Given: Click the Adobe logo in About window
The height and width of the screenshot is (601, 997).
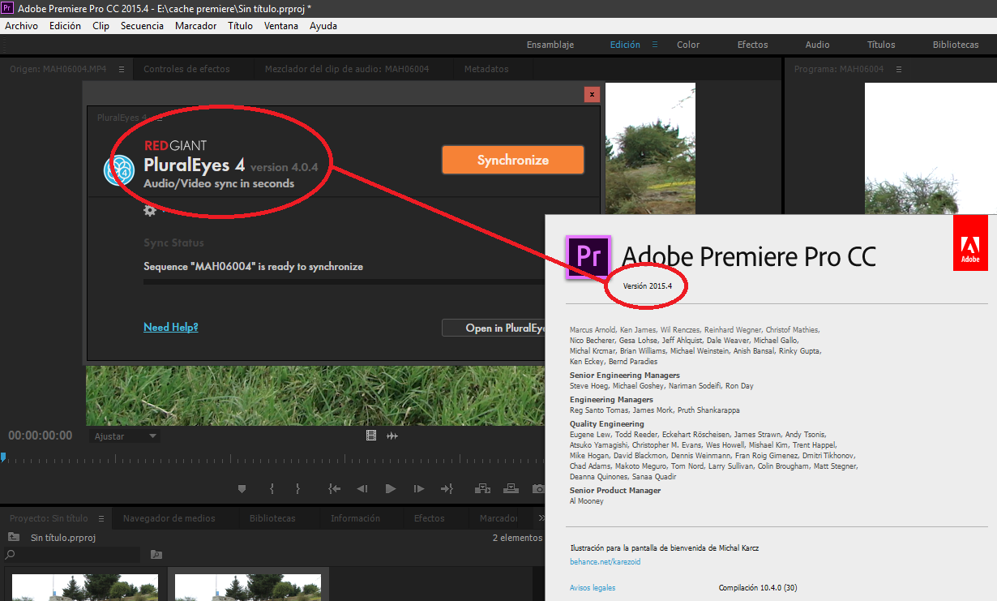Looking at the screenshot, I should (970, 243).
